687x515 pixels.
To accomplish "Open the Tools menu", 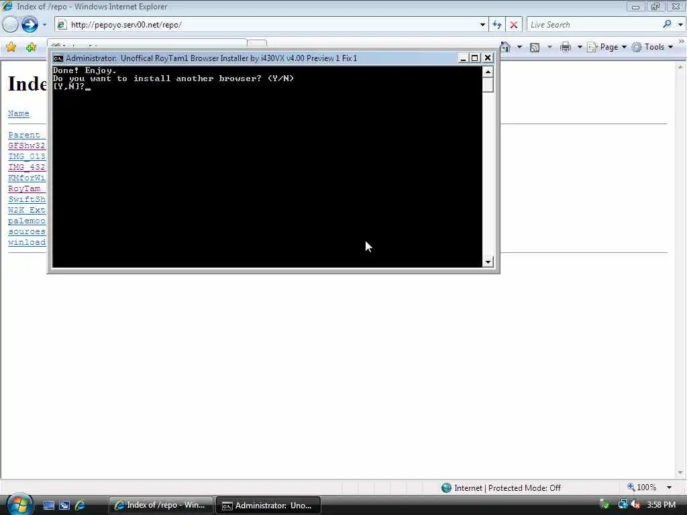I will coord(652,47).
